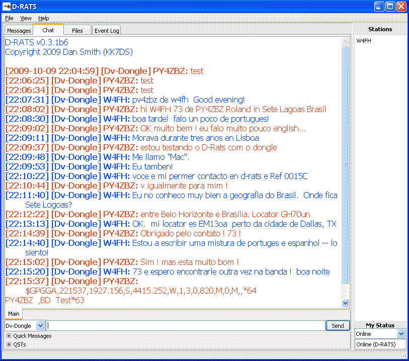409x361 pixels.
Task: Select the Chat tab
Action: (x=48, y=30)
